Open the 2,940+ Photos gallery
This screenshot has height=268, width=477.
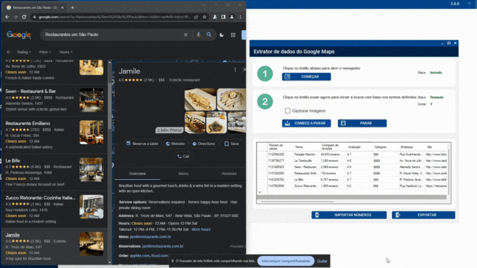[169, 130]
